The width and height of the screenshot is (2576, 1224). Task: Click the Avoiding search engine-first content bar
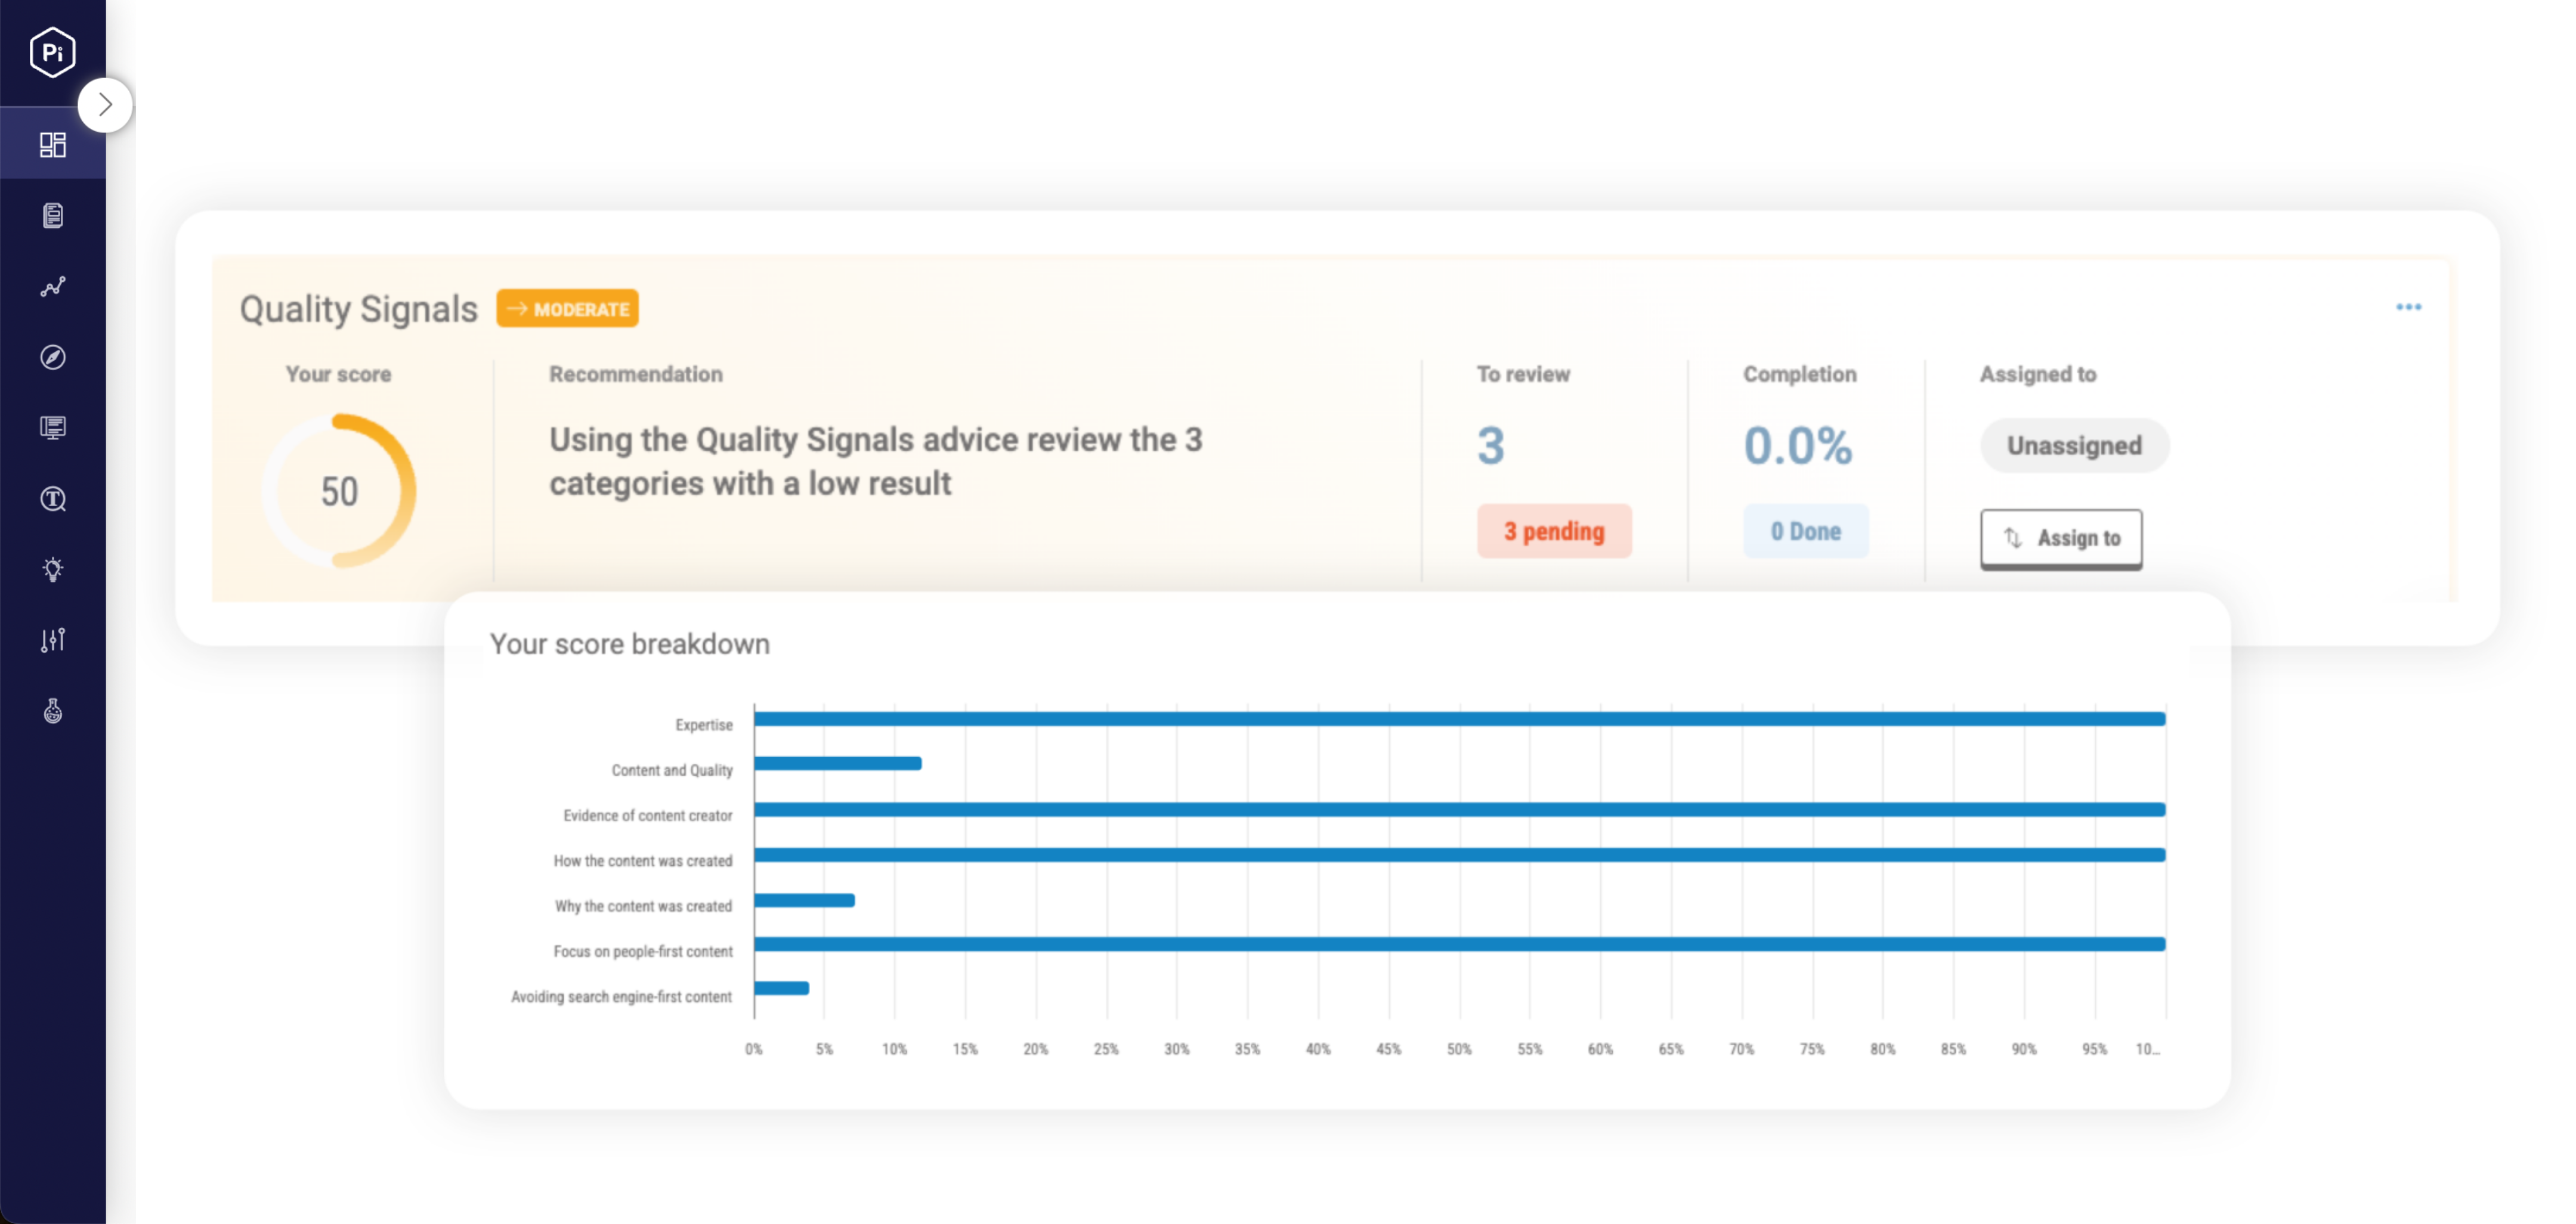(781, 989)
